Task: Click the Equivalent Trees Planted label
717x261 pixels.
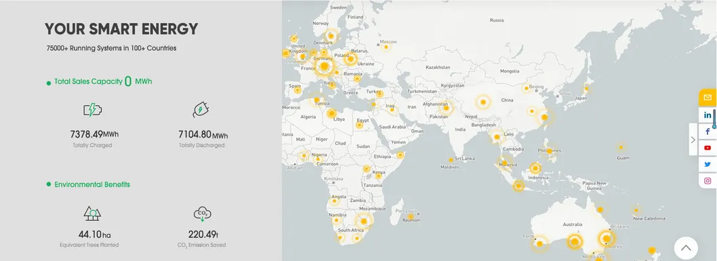Action: click(x=89, y=245)
